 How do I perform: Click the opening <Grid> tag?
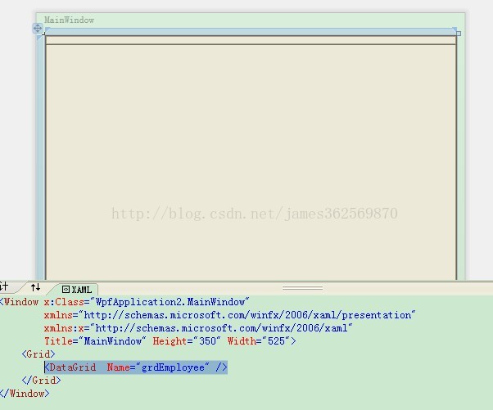(x=38, y=354)
